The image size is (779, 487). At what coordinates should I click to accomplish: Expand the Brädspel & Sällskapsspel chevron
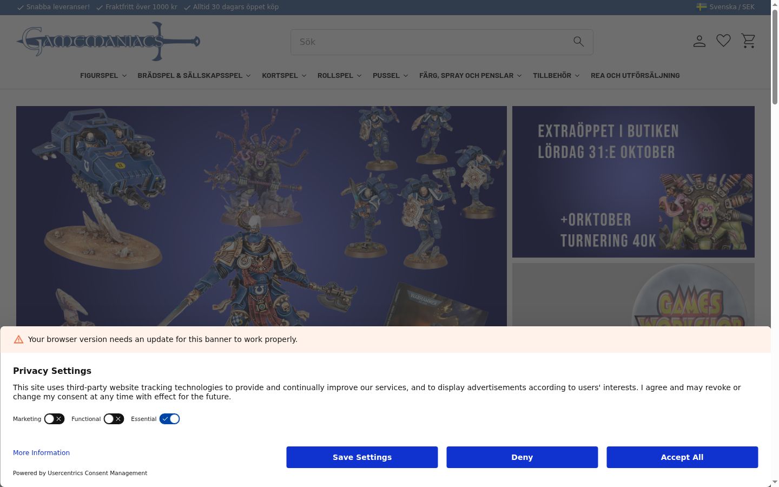pos(248,76)
